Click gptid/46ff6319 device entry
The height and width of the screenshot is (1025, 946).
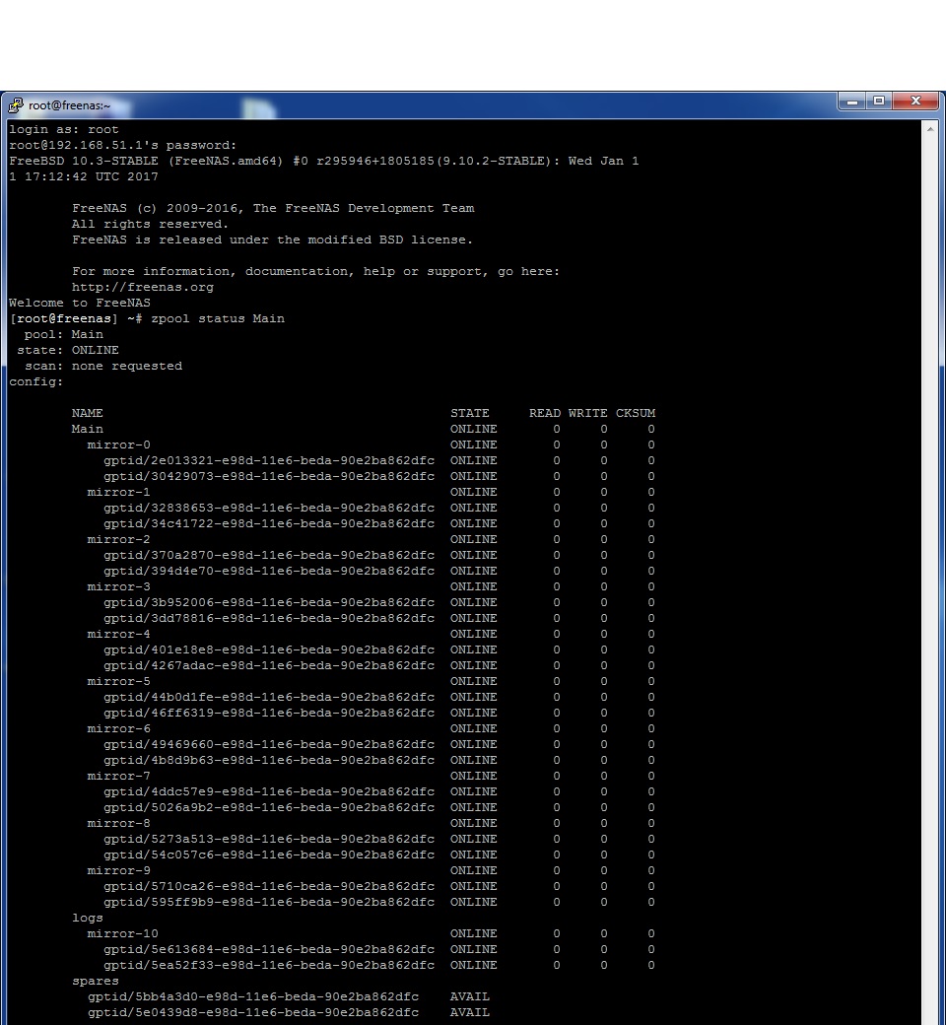(x=269, y=713)
